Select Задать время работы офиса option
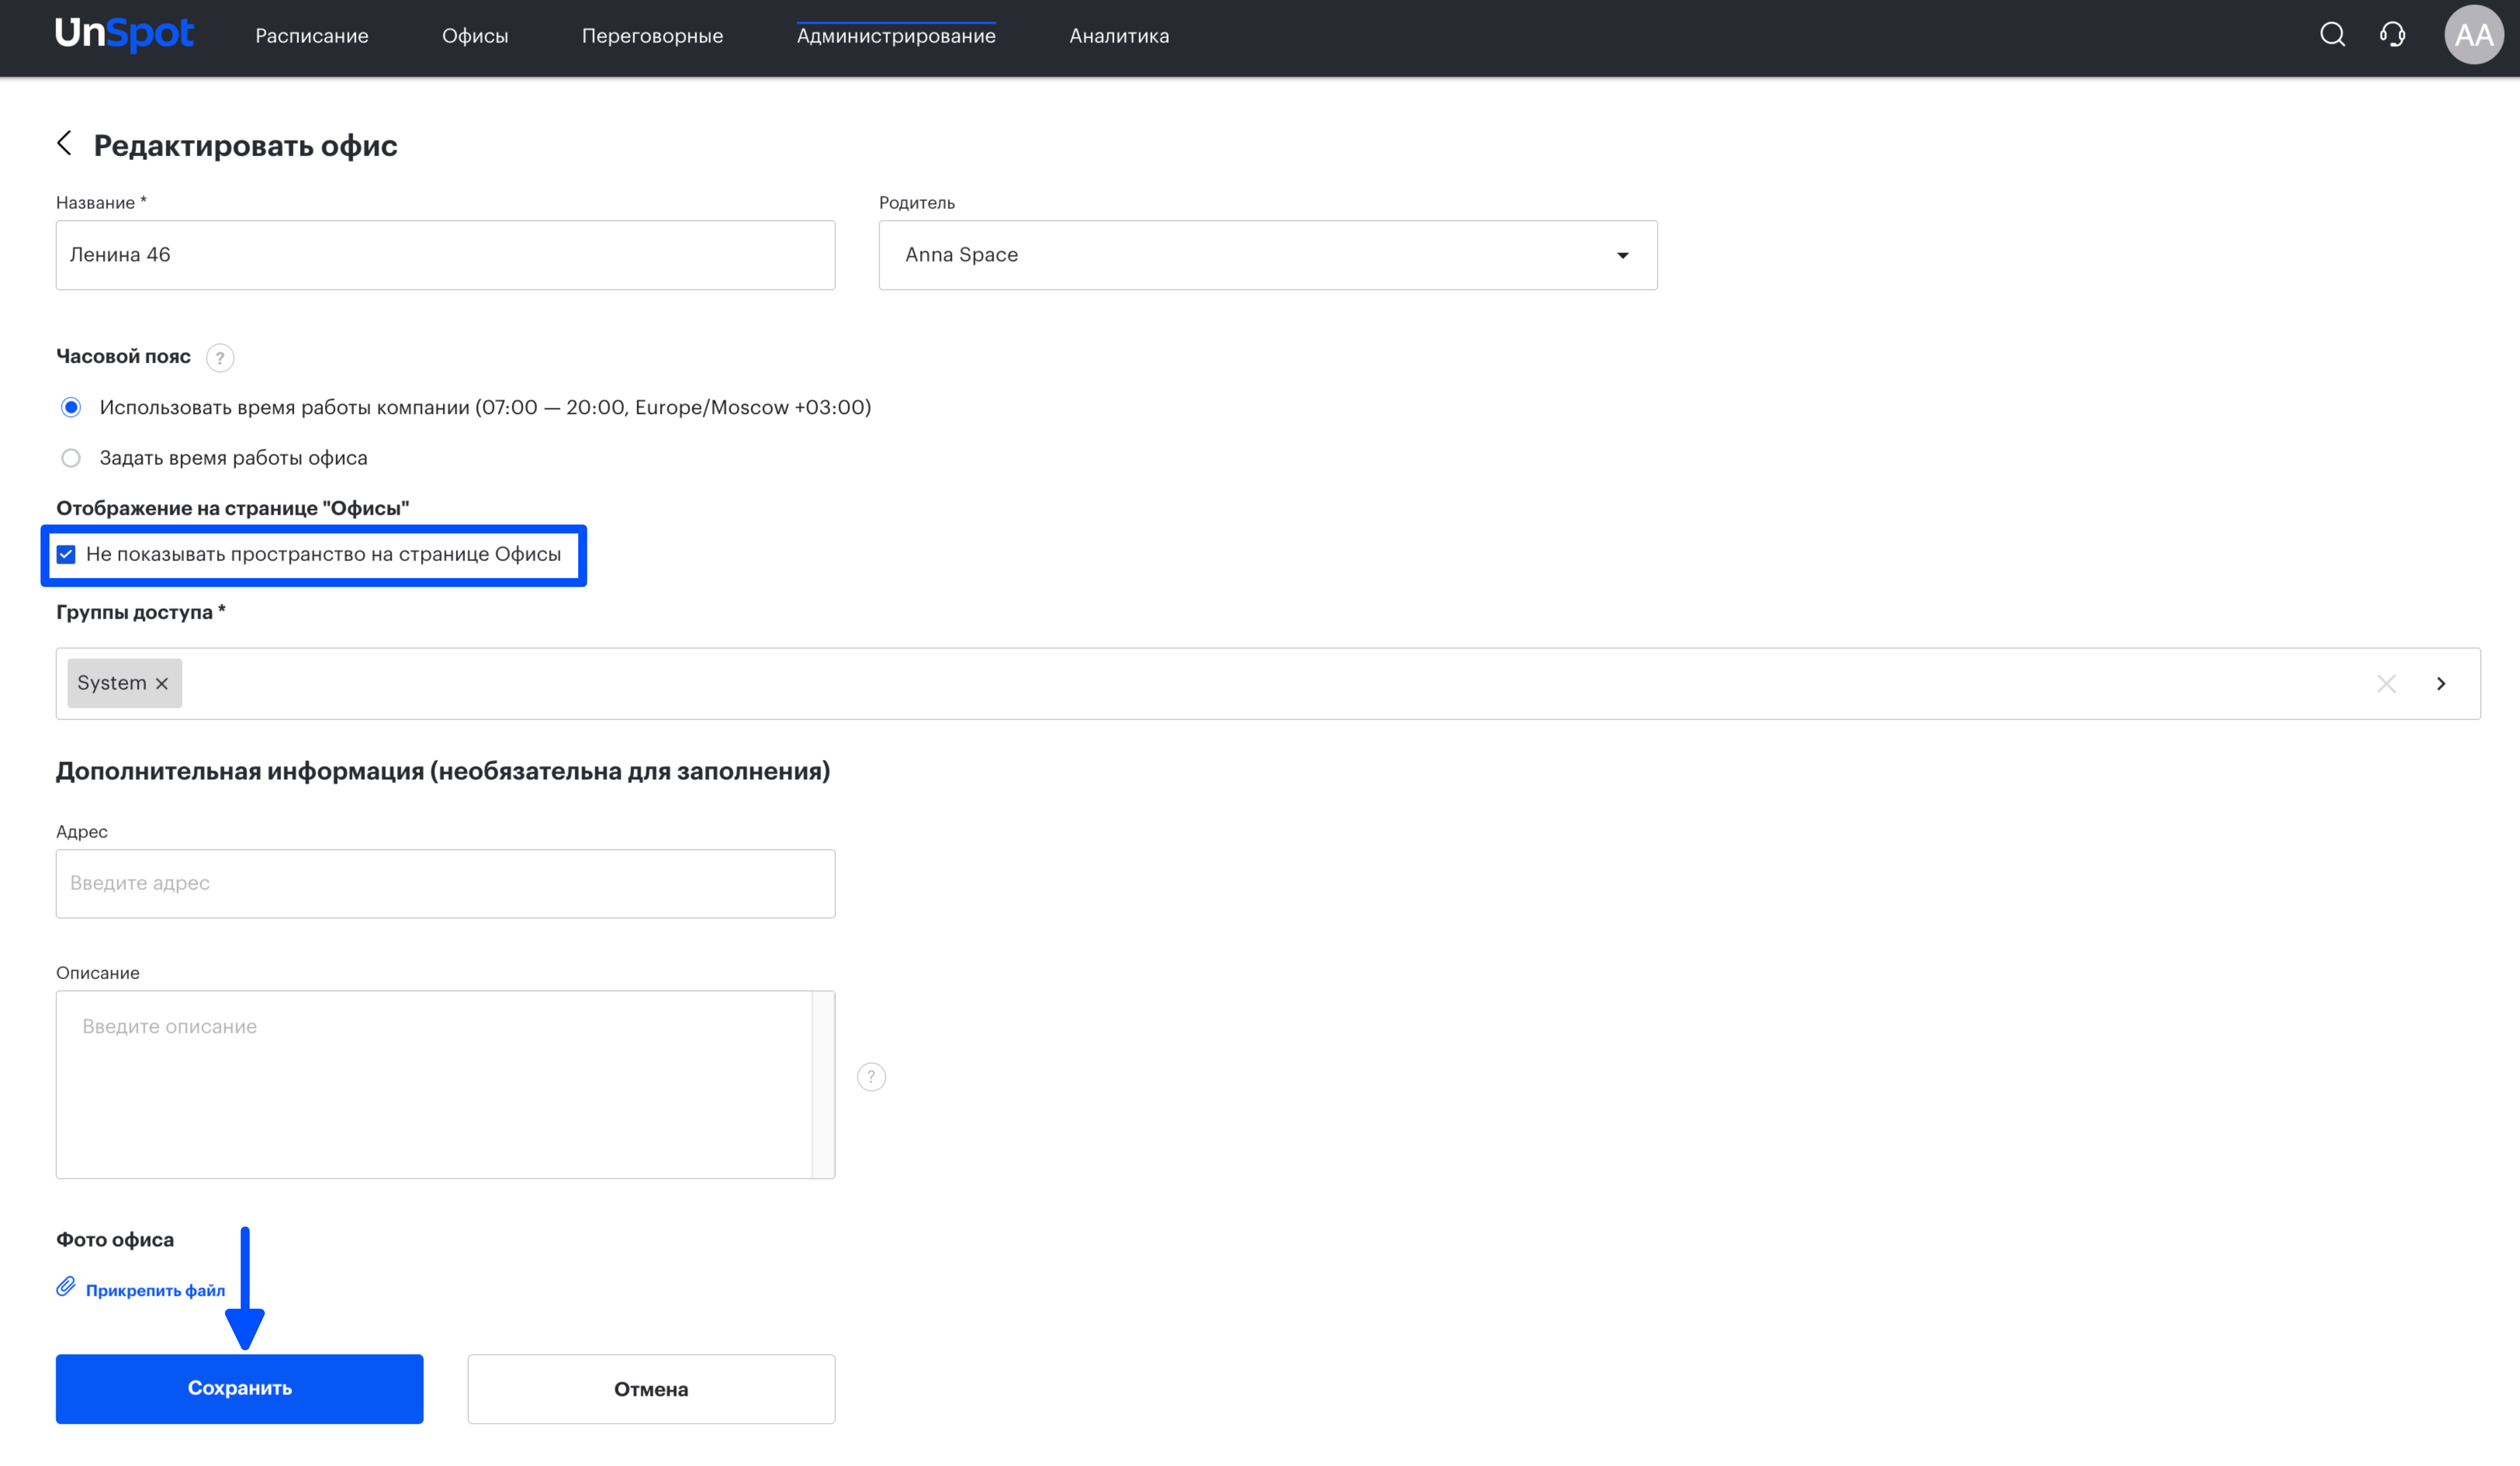The image size is (2520, 1466). pyautogui.click(x=71, y=458)
